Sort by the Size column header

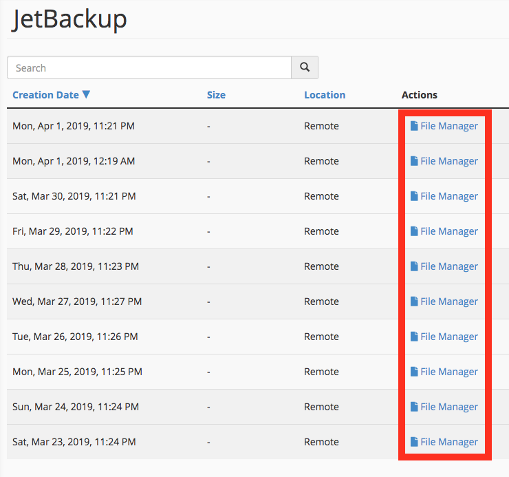[x=216, y=95]
